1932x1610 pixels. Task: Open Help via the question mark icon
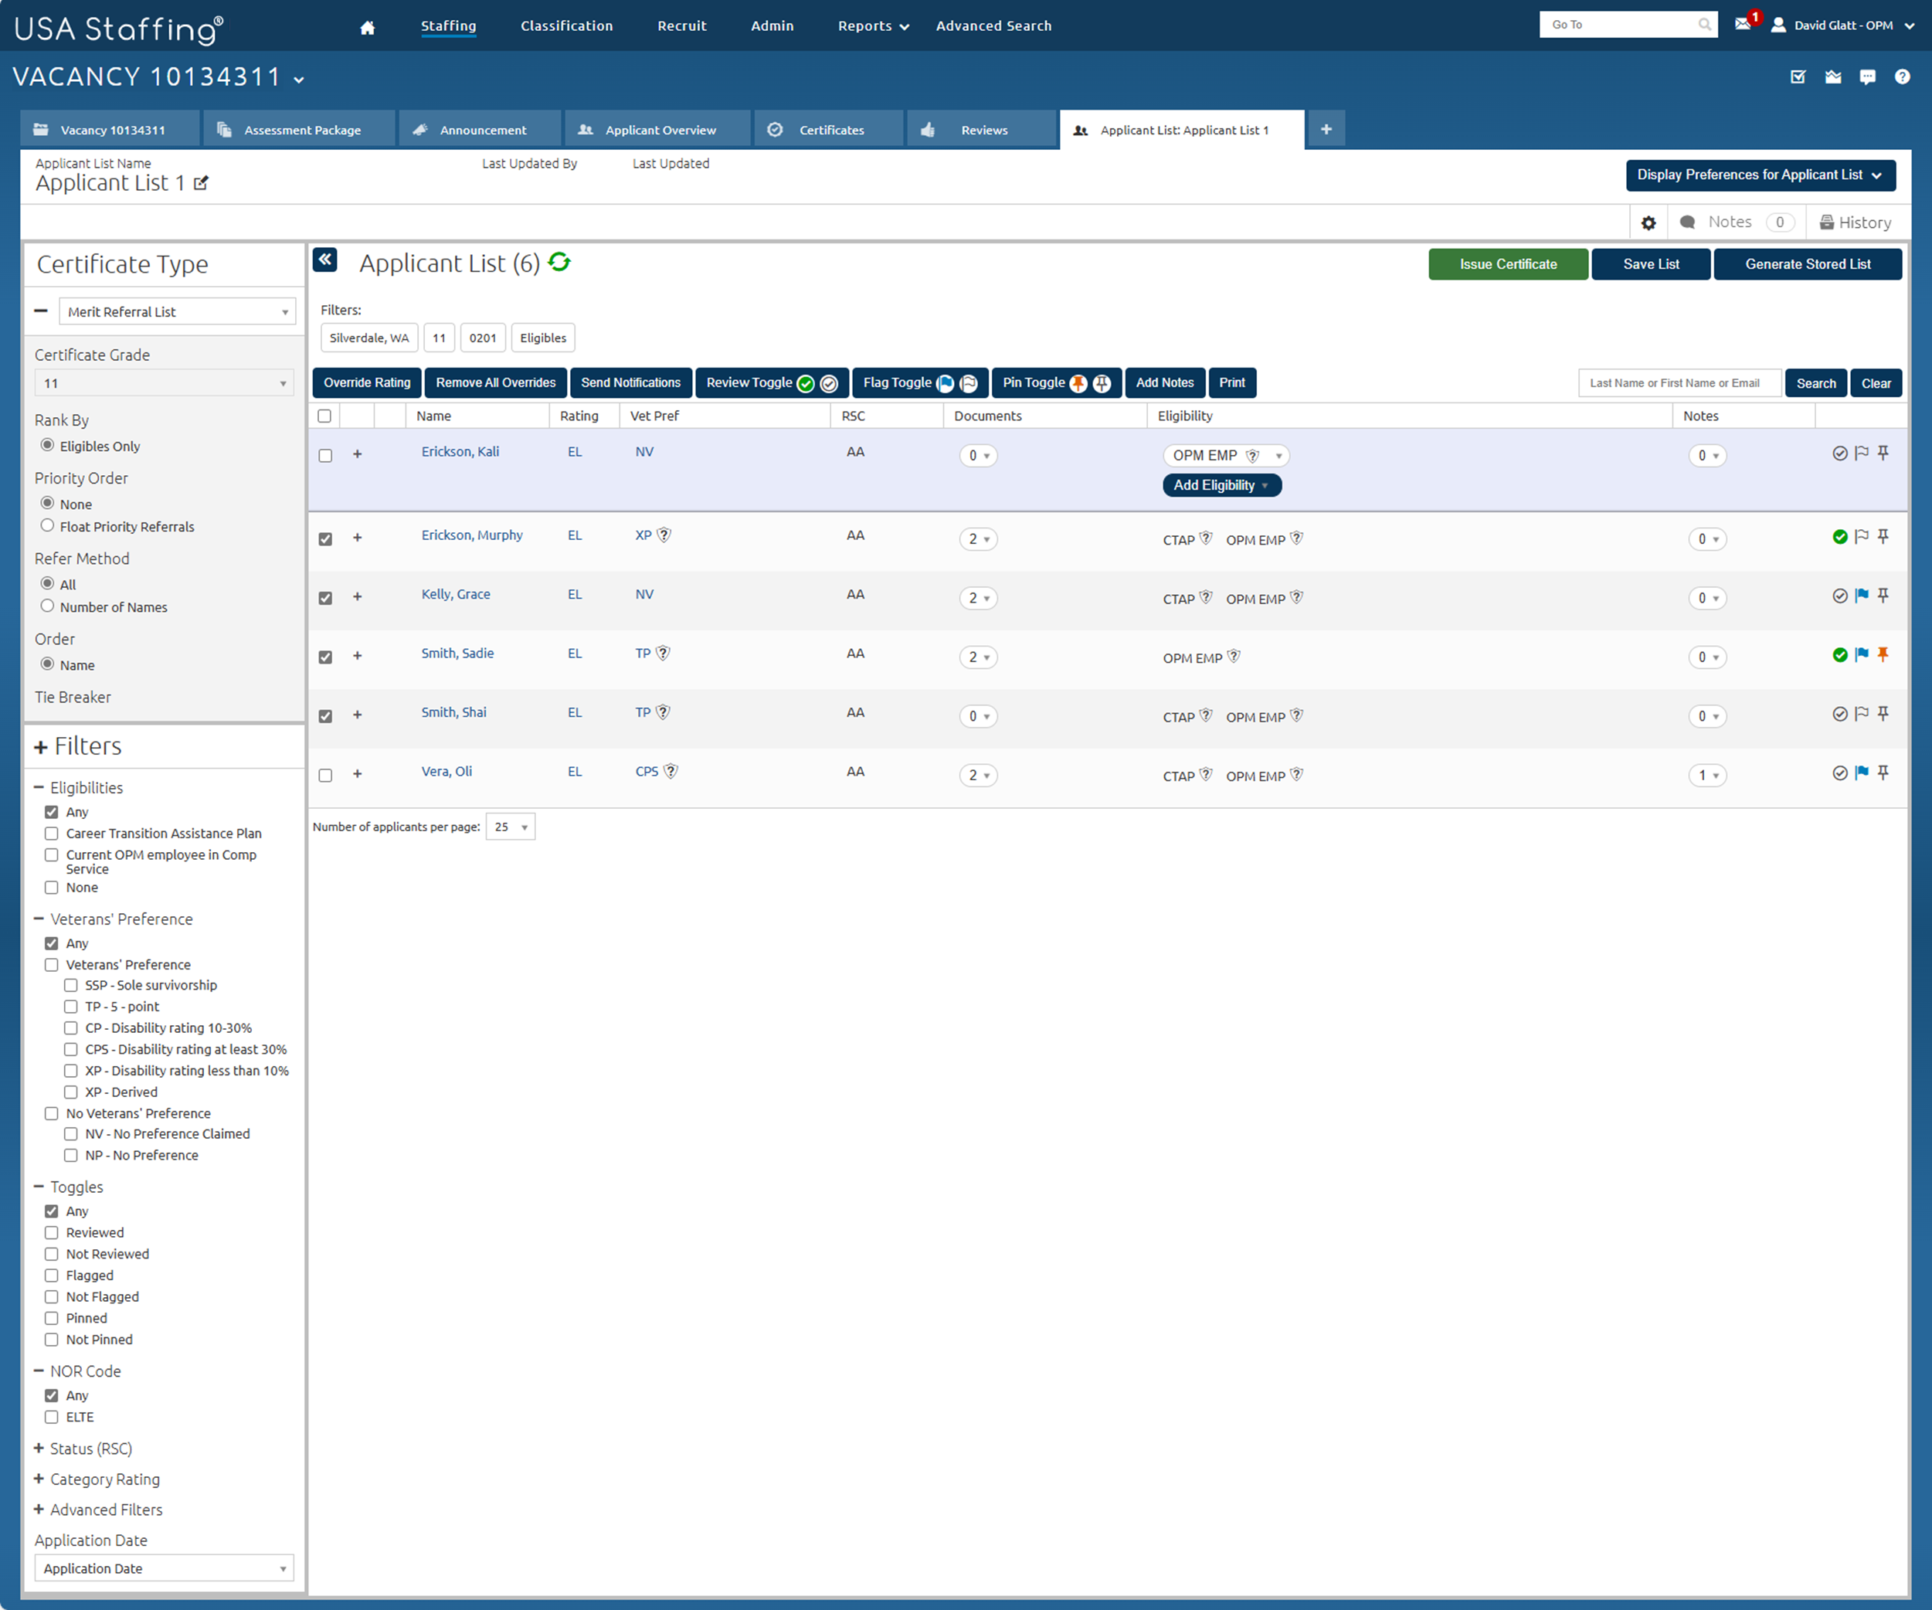(x=1903, y=77)
